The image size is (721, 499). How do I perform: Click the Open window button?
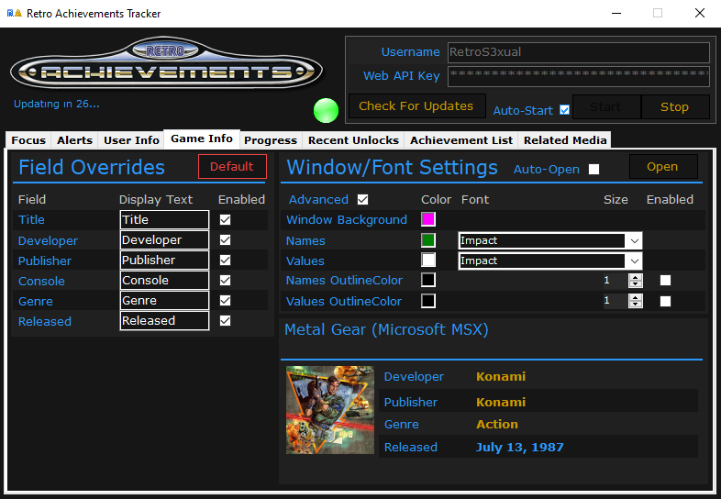(662, 167)
